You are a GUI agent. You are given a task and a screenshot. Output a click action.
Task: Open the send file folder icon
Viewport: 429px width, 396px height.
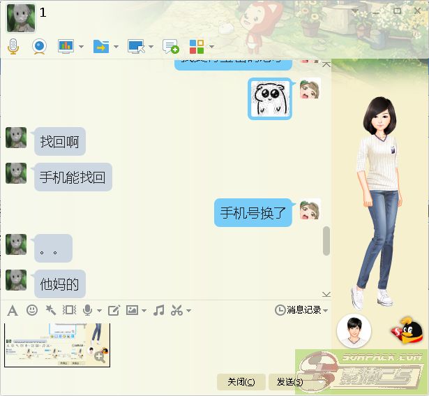(101, 47)
